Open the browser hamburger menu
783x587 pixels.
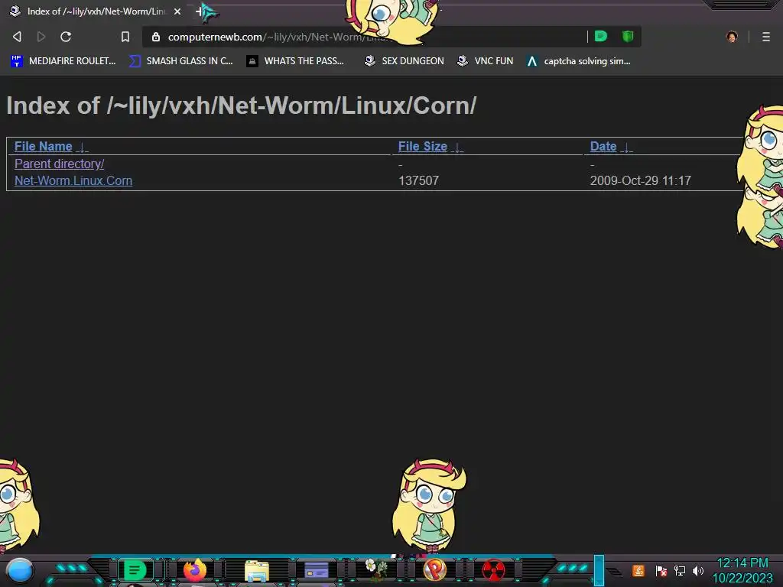tap(766, 37)
